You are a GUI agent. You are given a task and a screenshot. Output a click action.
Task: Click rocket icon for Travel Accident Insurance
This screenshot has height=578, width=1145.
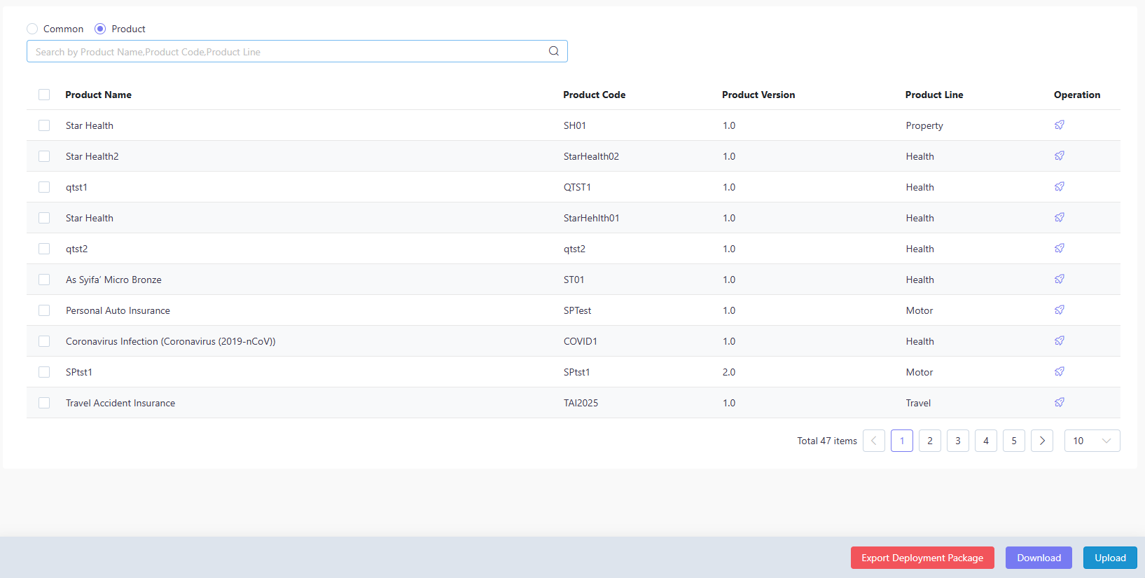coord(1060,402)
